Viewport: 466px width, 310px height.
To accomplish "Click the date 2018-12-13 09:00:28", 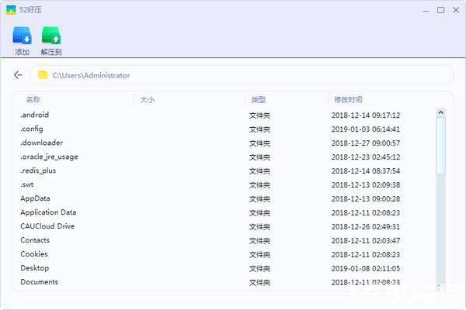I will (366, 198).
